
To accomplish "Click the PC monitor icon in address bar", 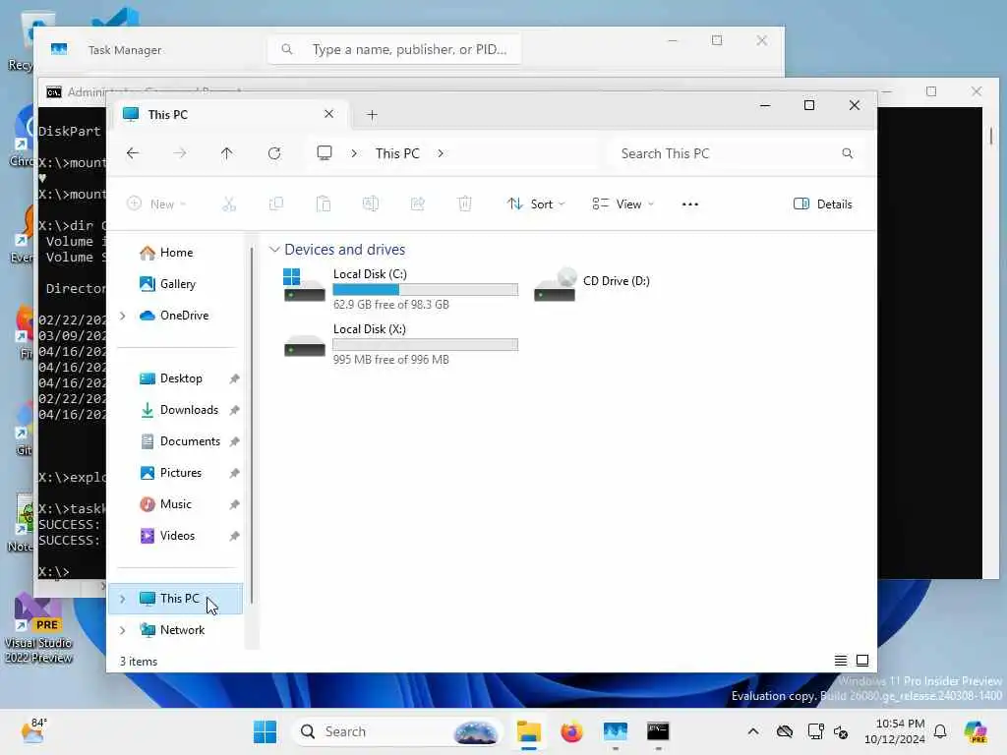I will 325,153.
